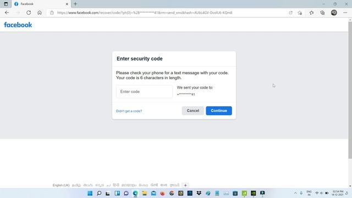
Task: View site info lock icon
Action: click(52, 13)
